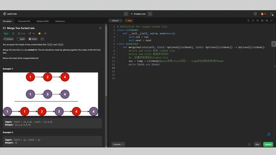Like the problem with thumbs-up icon
Image resolution: width=276 pixels, height=155 pixels.
click(x=19, y=34)
